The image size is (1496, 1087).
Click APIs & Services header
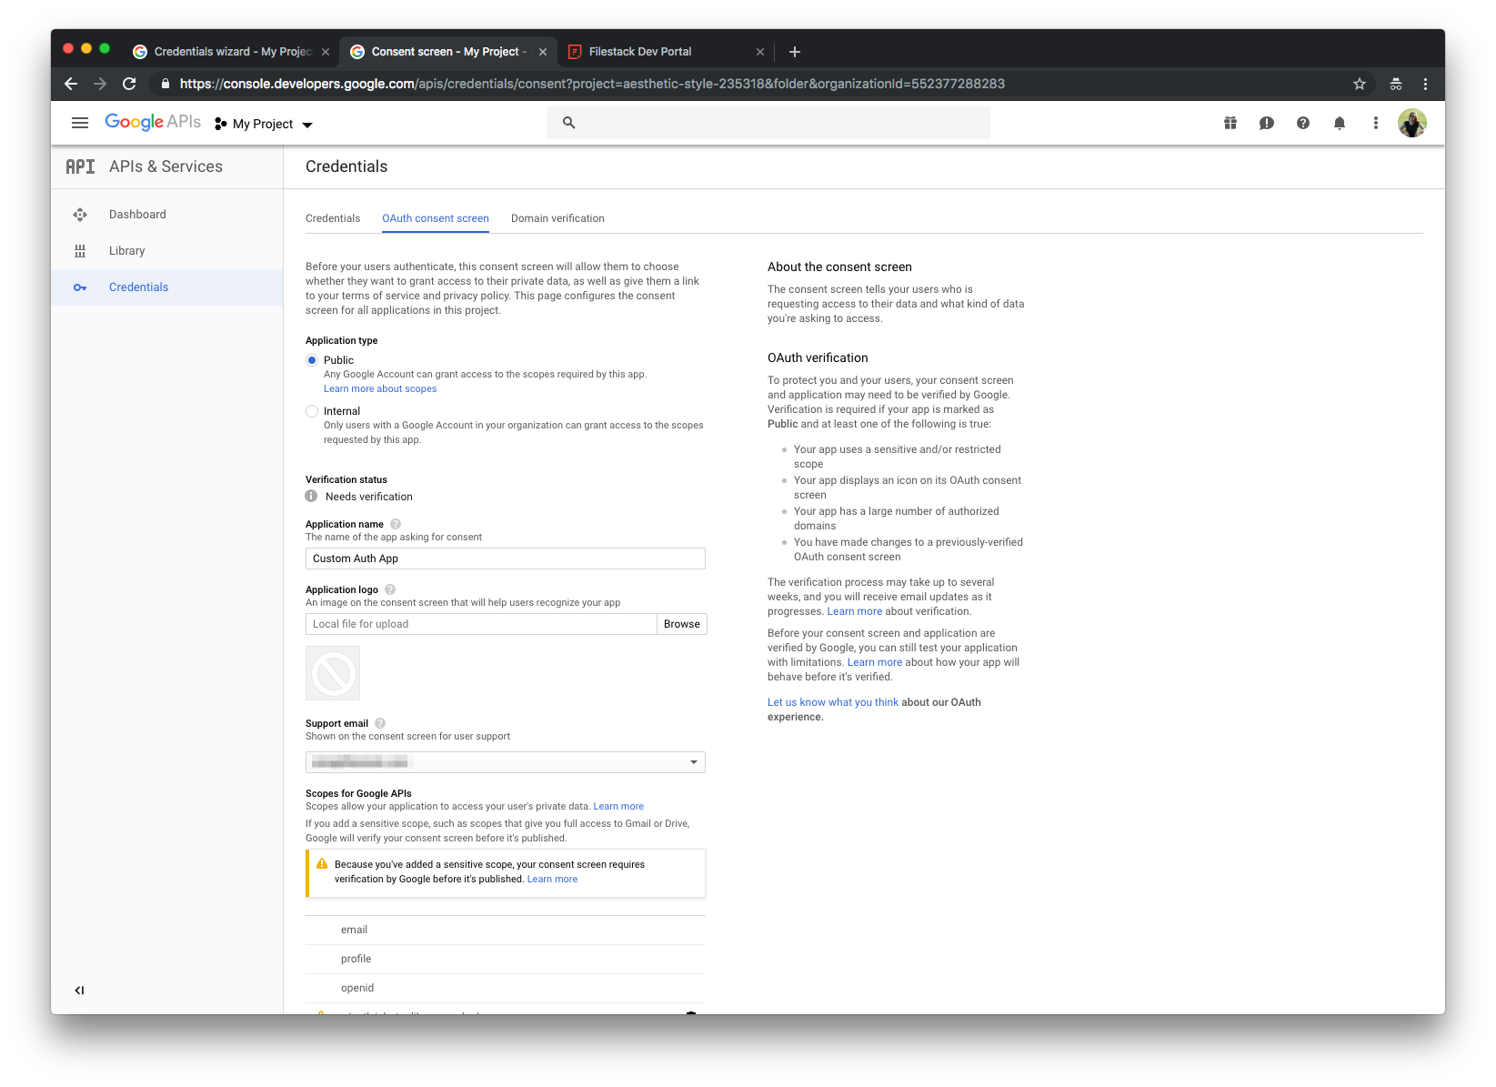coord(166,166)
